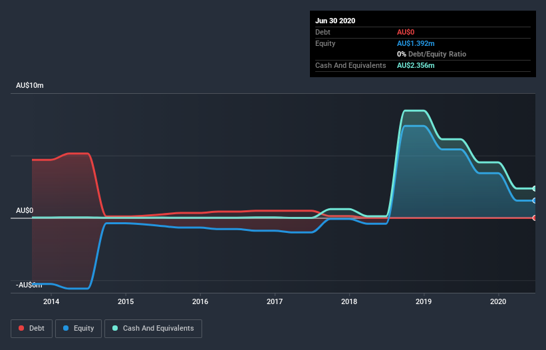Click the 2014 x-axis label
The height and width of the screenshot is (350, 546).
(51, 301)
